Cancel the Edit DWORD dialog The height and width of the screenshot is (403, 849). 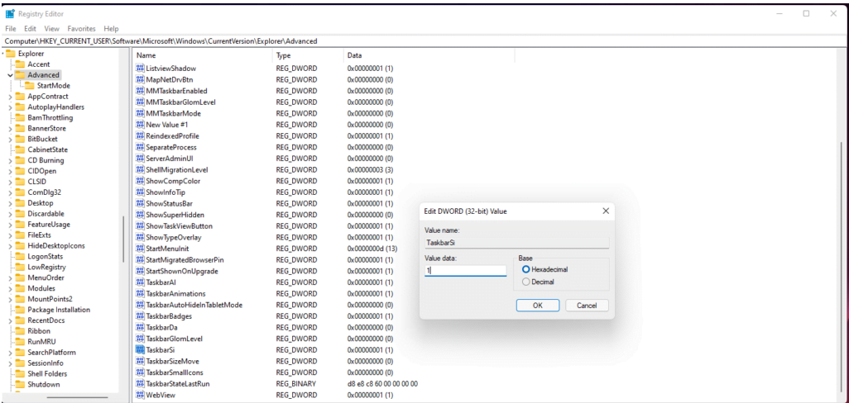tap(587, 306)
